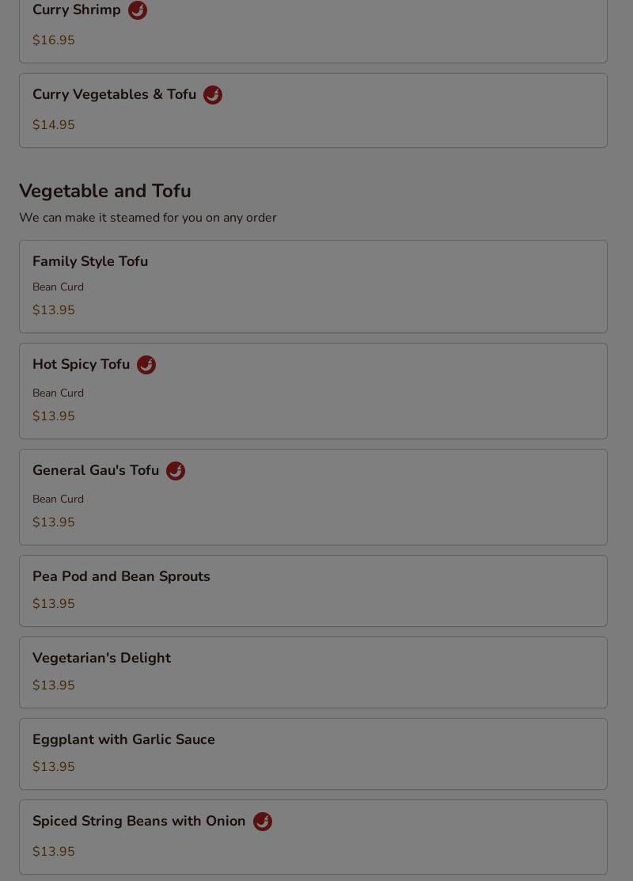Select General Gau's Tofu dish name
Image resolution: width=633 pixels, height=881 pixels.
[96, 470]
